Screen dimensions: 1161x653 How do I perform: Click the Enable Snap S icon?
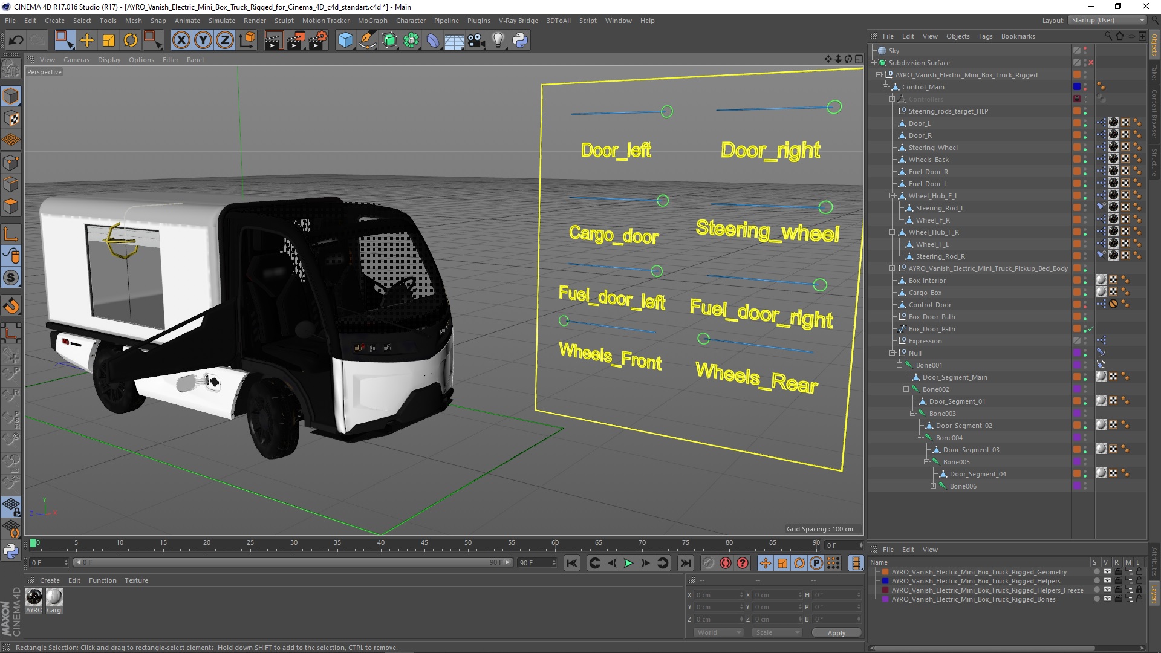[11, 278]
